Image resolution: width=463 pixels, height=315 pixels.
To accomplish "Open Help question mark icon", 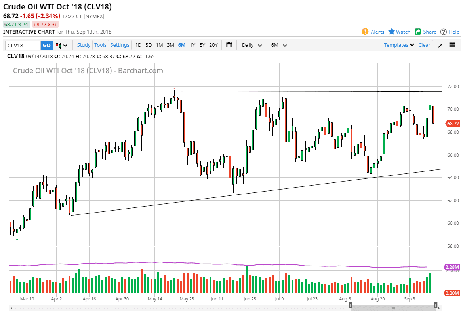I will point(444,32).
